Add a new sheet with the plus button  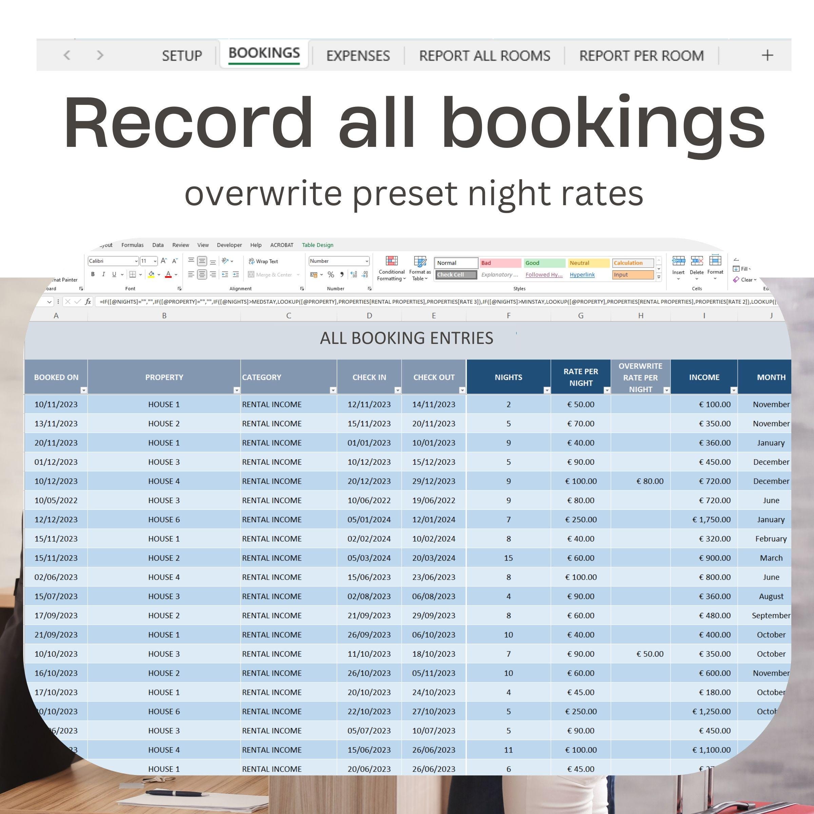point(767,55)
